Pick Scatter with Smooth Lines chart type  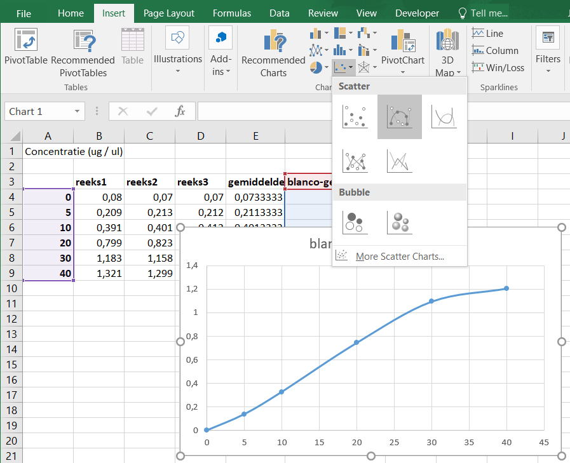click(x=444, y=117)
